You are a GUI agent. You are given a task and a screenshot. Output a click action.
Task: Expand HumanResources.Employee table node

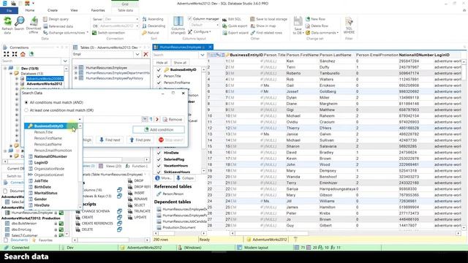[76, 68]
